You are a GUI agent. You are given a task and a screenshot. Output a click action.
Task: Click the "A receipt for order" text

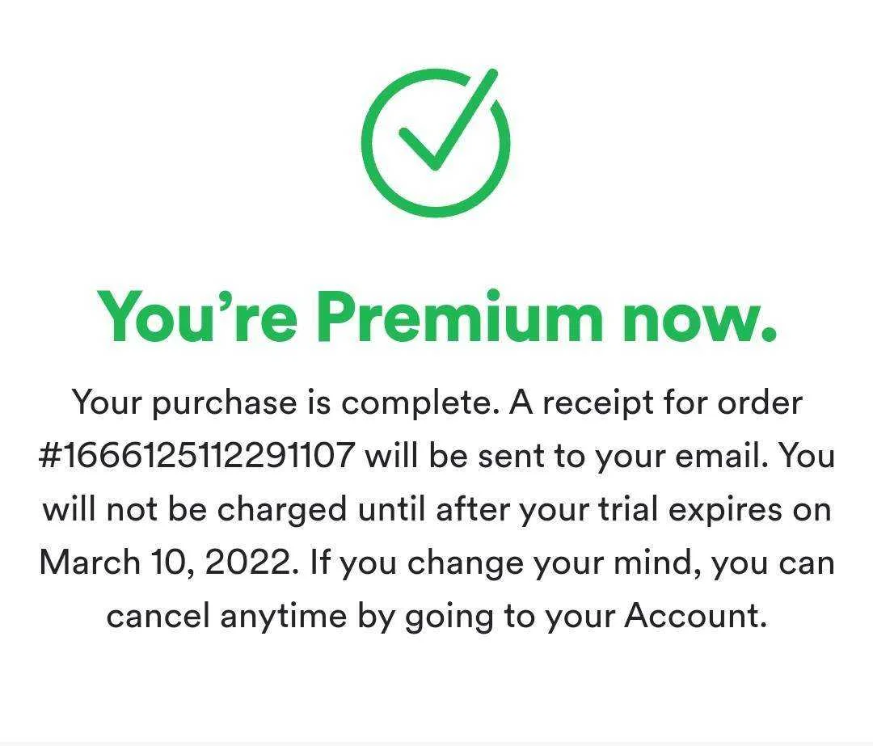656,403
